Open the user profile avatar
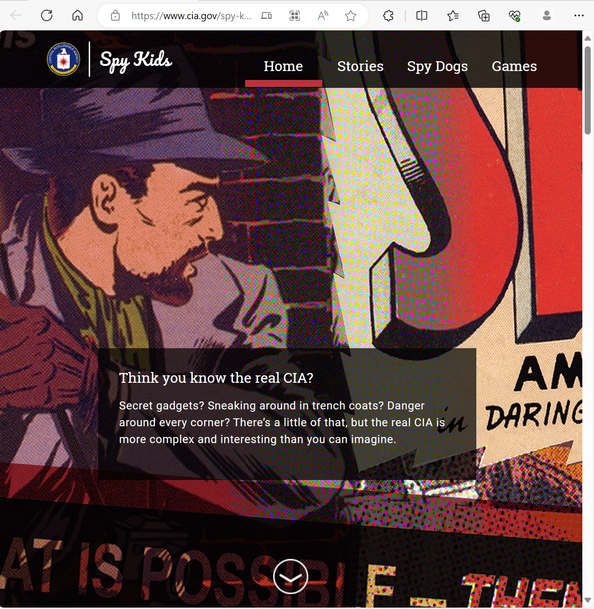This screenshot has width=594, height=609. 546,16
